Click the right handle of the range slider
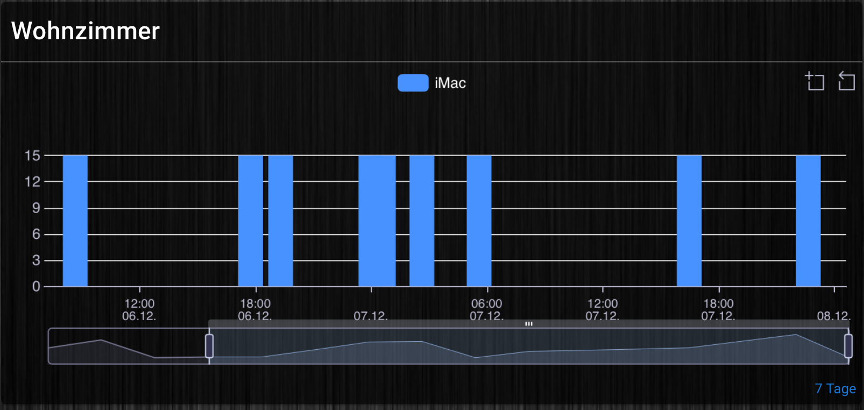Viewport: 864px width, 410px height. pyautogui.click(x=848, y=346)
